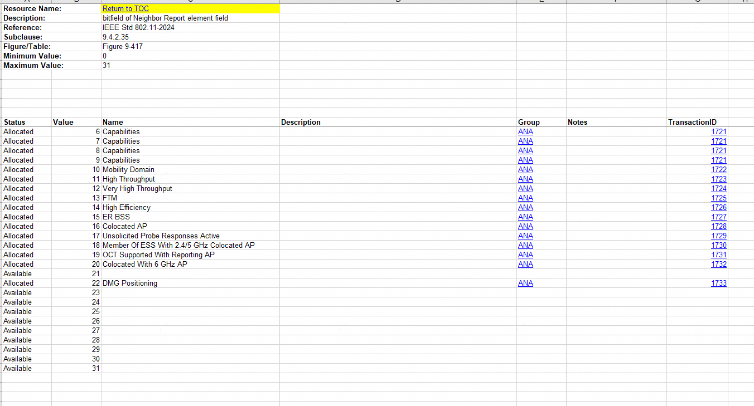754x406 pixels.
Task: Click the Subclause 9.4.2.35 cell
Action: [115, 37]
